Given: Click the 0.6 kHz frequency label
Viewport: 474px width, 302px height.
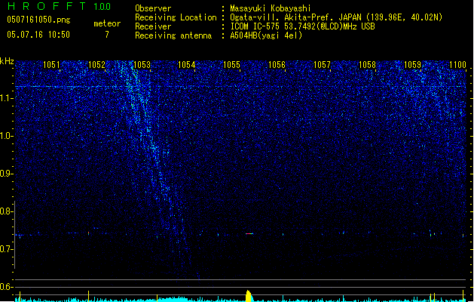Looking at the screenshot, I should tap(6, 287).
